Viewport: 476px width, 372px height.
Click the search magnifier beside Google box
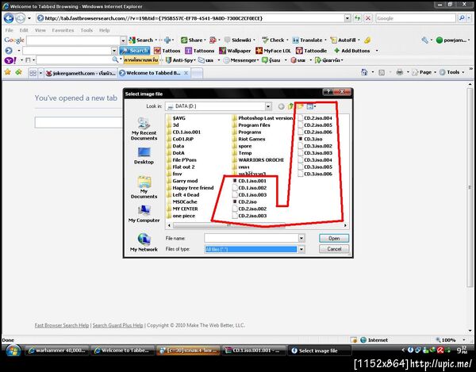462,18
